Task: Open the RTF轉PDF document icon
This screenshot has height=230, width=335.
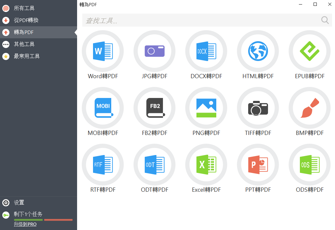Action: [x=103, y=164]
